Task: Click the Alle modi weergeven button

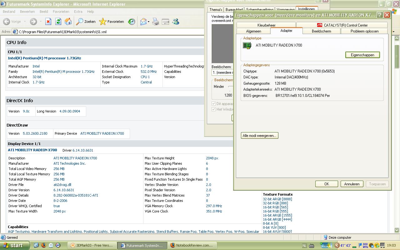Action: pyautogui.click(x=259, y=136)
